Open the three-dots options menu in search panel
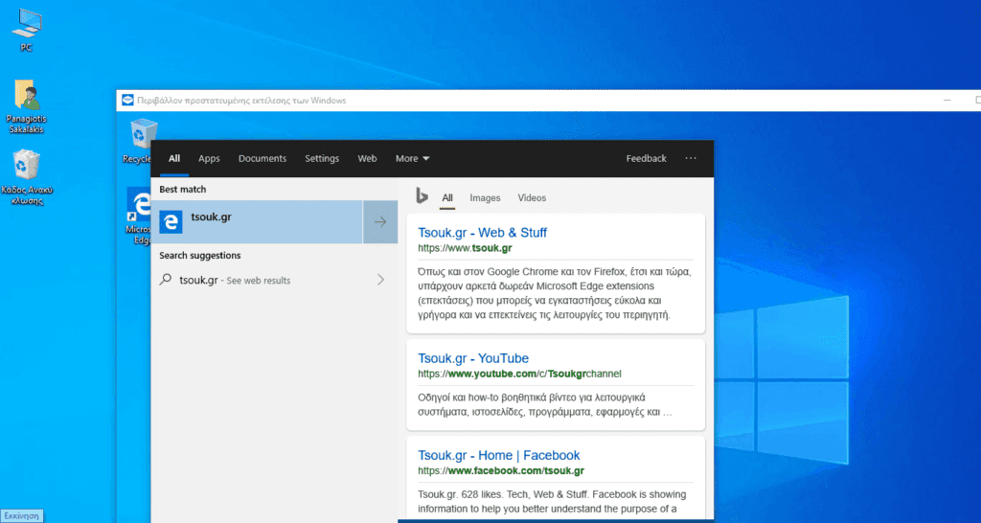981x523 pixels. tap(691, 158)
